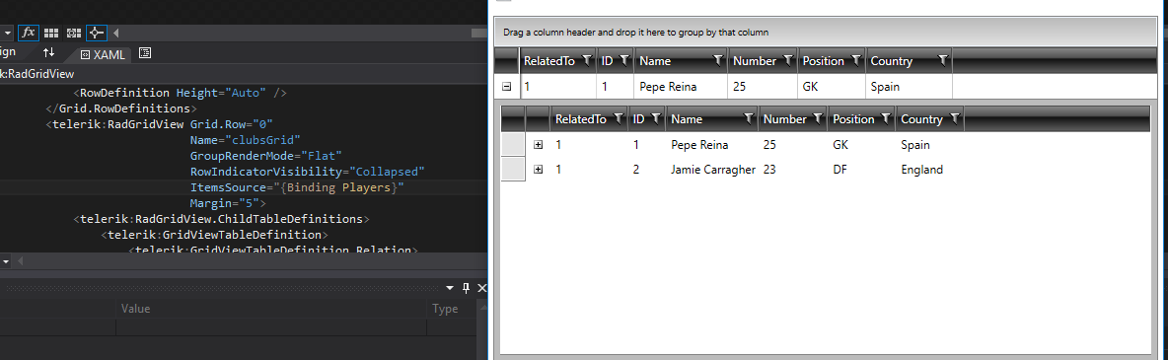Select the number 23 cell
This screenshot has width=1168, height=360.
pyautogui.click(x=769, y=170)
